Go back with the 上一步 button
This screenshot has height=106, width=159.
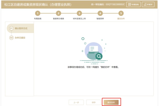[76, 102]
